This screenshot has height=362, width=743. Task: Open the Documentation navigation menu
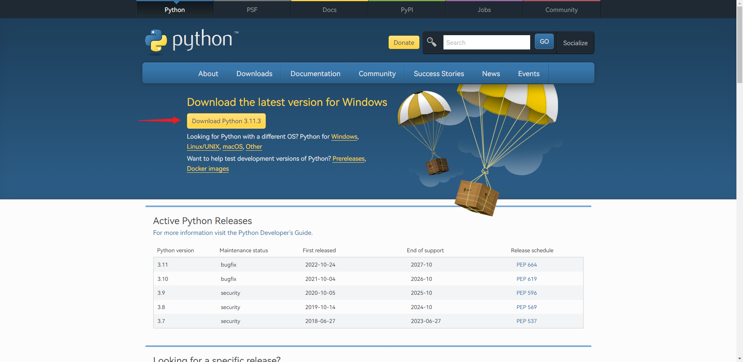315,73
